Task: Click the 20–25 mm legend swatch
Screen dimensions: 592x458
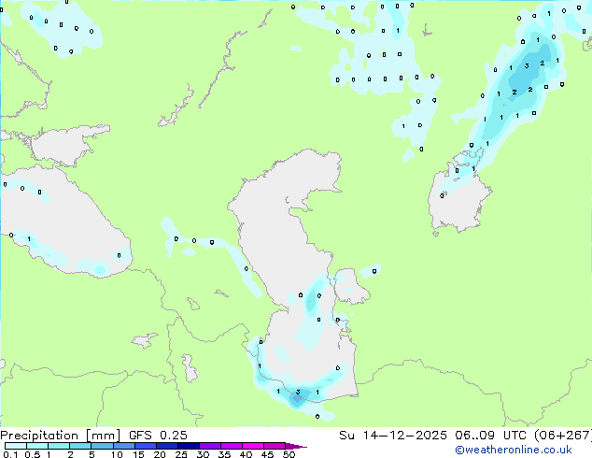Action: 167,446
